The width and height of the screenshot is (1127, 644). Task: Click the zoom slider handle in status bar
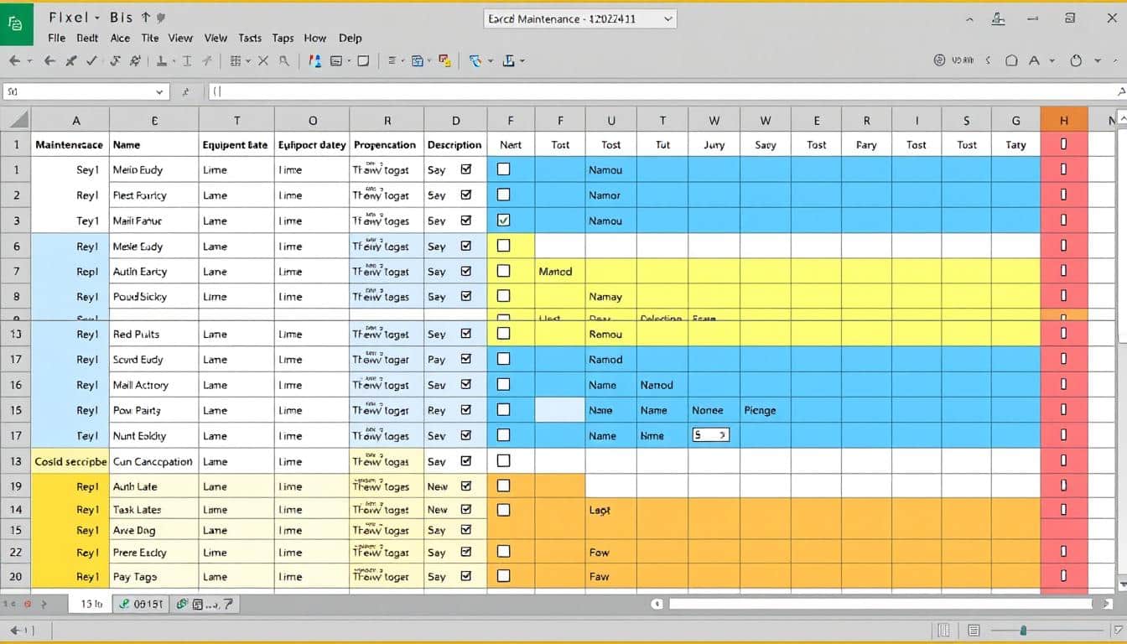pos(1023,631)
